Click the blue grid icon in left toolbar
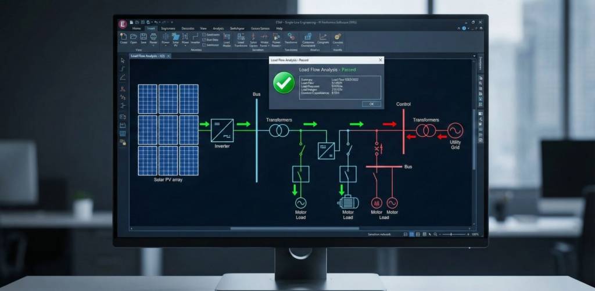Screen dimensions: 595x291 123,134
